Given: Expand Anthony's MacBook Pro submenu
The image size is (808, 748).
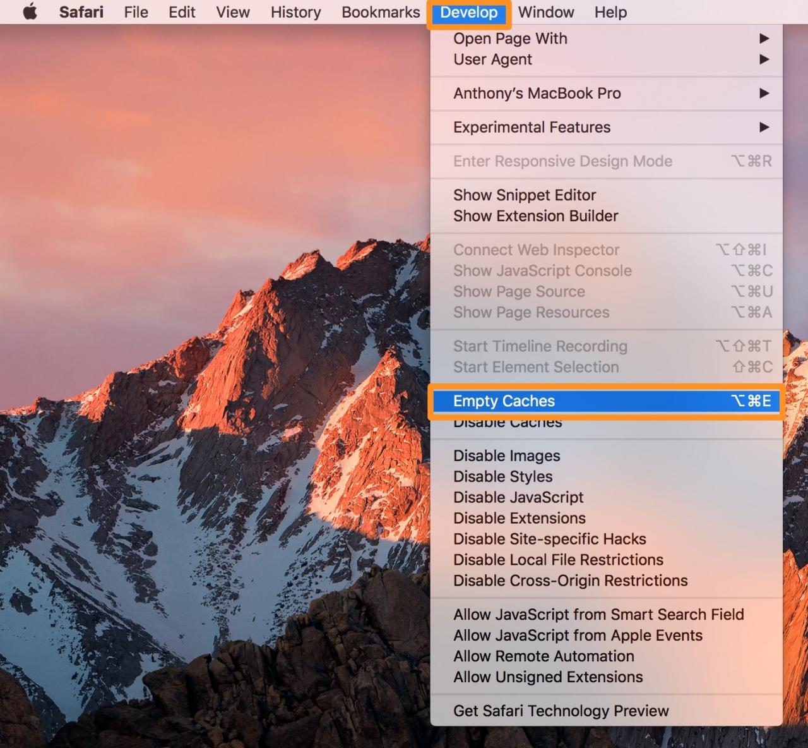Looking at the screenshot, I should click(537, 93).
